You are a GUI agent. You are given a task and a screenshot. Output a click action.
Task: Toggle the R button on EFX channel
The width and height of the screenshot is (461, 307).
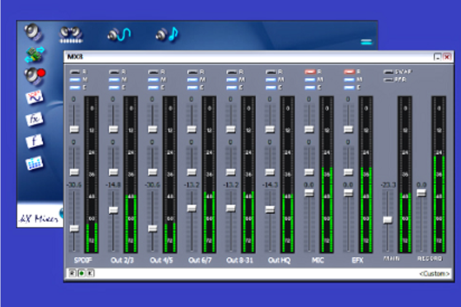[x=349, y=72]
